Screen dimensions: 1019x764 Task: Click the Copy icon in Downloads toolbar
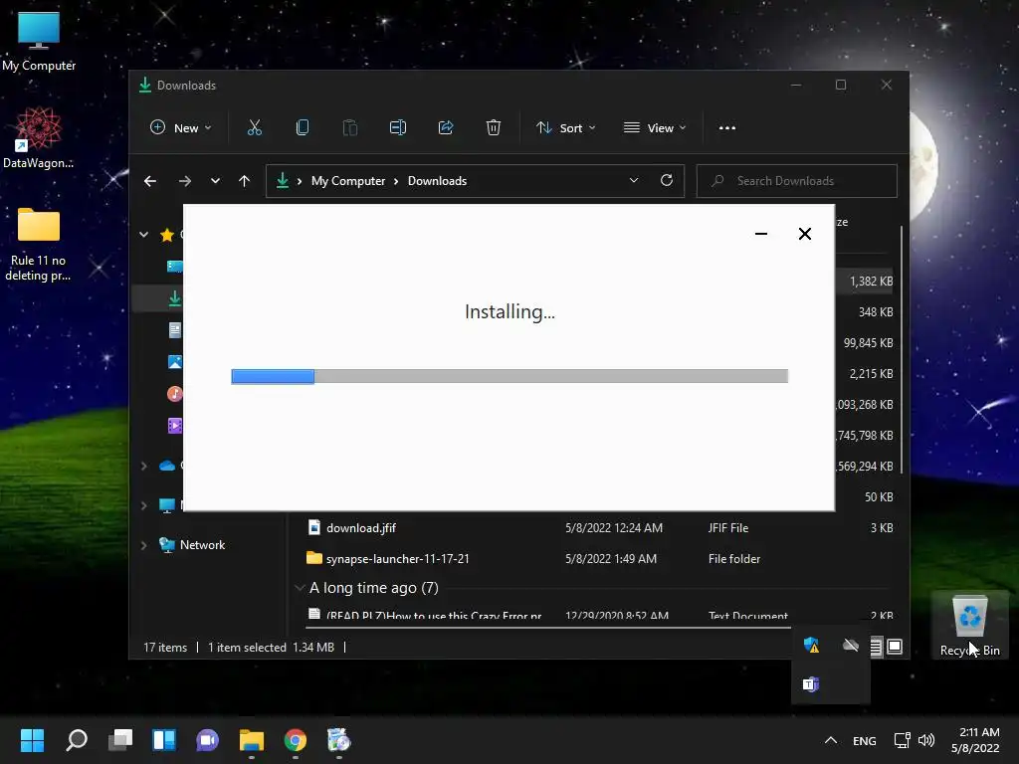(303, 128)
